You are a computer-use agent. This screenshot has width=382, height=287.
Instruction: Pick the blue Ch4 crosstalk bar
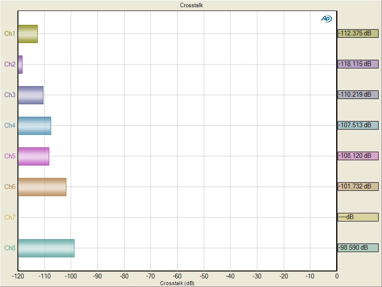[x=34, y=126]
